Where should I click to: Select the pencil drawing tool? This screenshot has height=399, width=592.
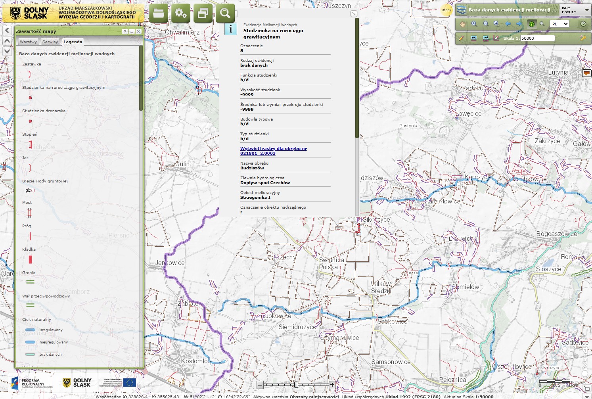coord(461,38)
